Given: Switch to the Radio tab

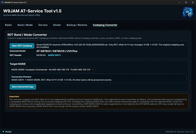Looking at the screenshot, I should pyautogui.click(x=8, y=25).
